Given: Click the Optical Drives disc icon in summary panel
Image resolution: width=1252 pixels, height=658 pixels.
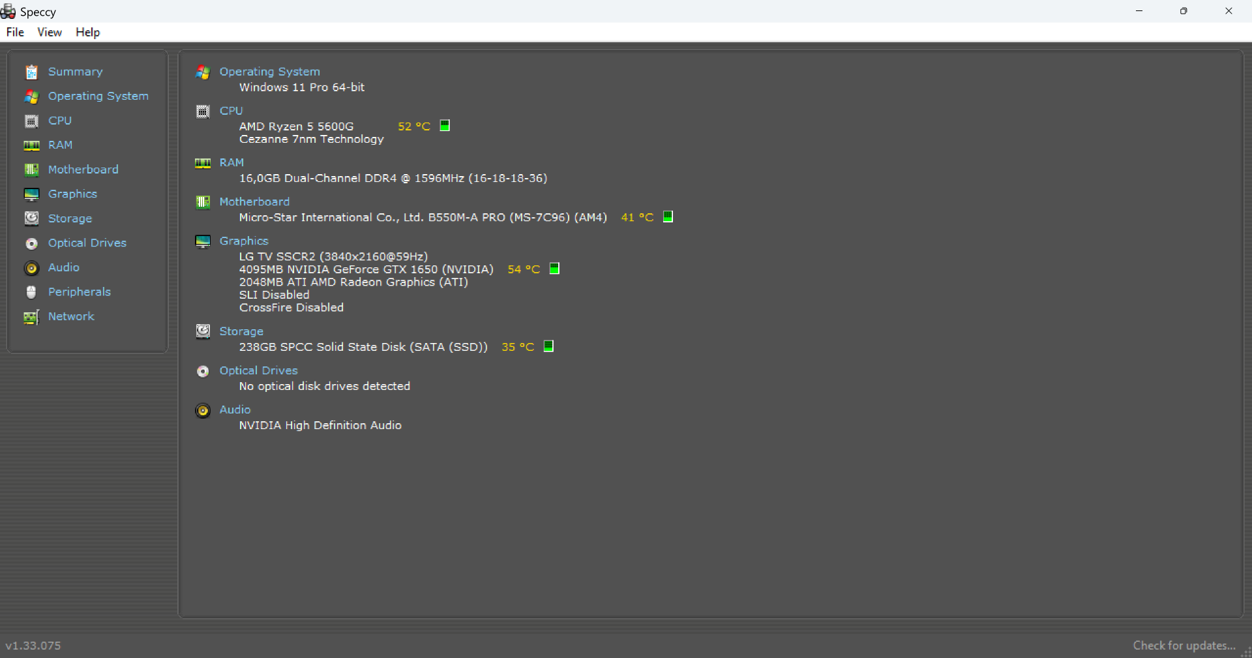Looking at the screenshot, I should (x=203, y=371).
